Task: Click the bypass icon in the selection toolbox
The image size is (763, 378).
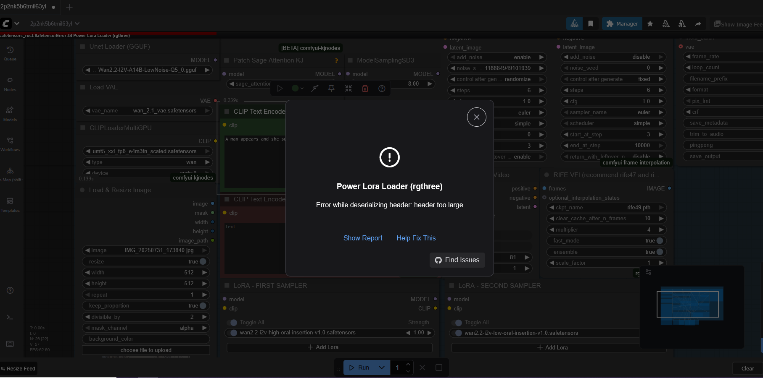Action: pyautogui.click(x=315, y=88)
